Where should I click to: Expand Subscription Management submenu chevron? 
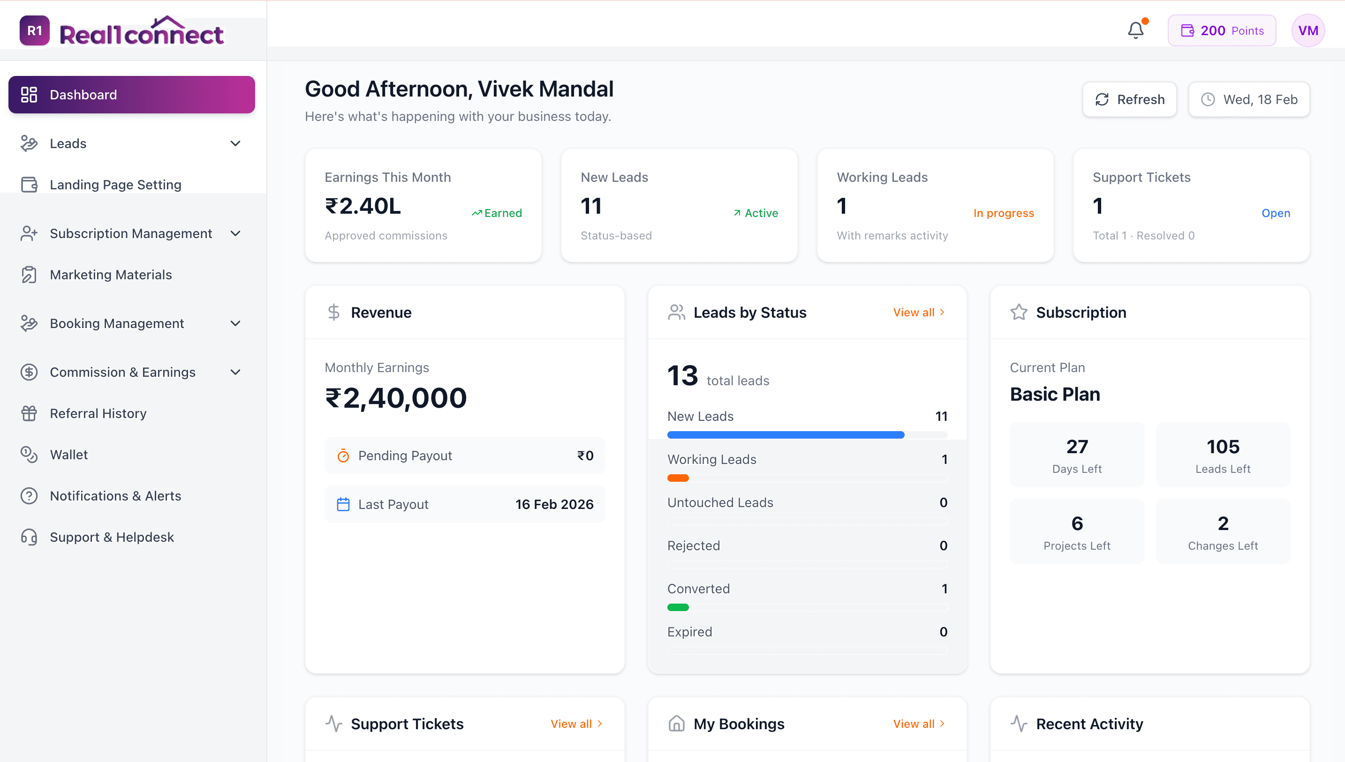point(235,233)
